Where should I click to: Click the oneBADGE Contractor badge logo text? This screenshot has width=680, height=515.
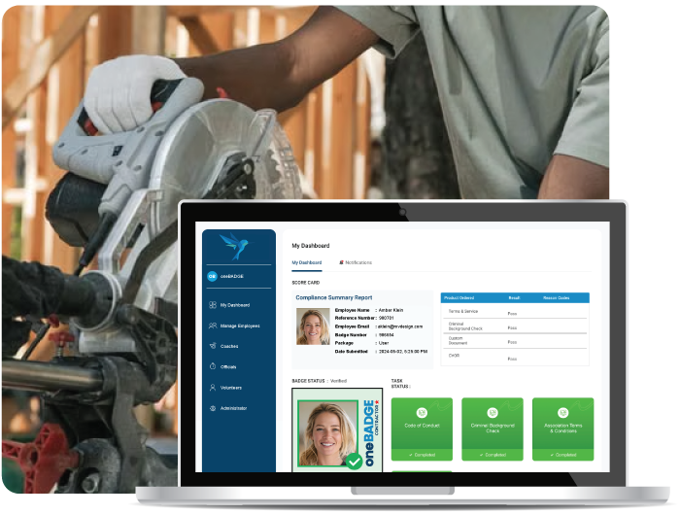372,432
